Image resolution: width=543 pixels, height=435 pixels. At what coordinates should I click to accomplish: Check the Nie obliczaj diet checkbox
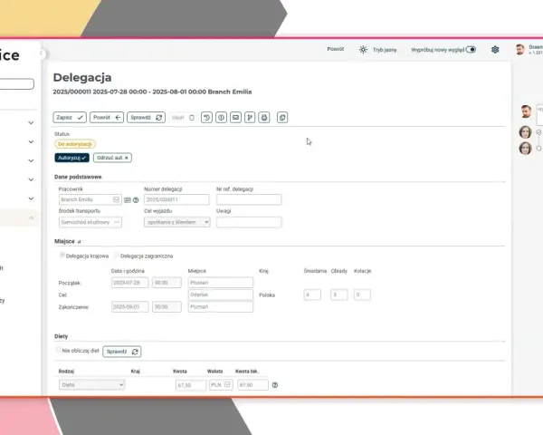pyautogui.click(x=59, y=351)
